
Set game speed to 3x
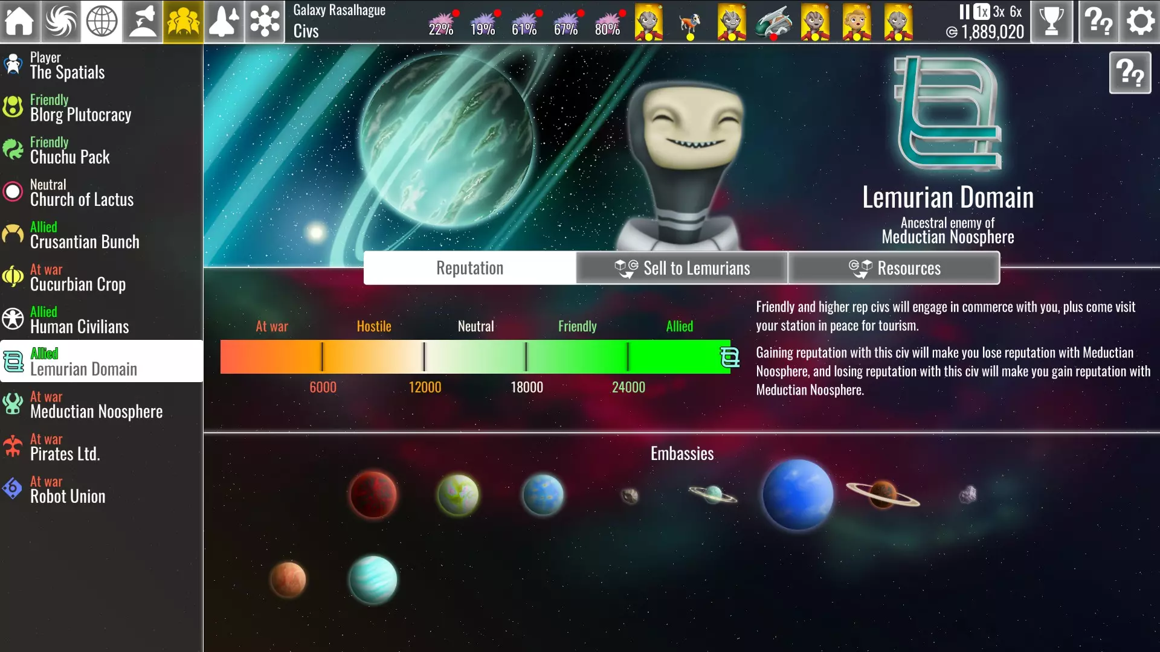999,11
